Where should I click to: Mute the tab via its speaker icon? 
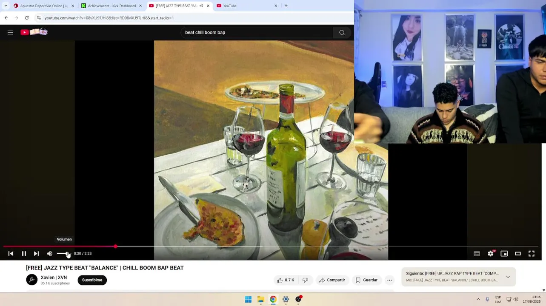pos(201,6)
